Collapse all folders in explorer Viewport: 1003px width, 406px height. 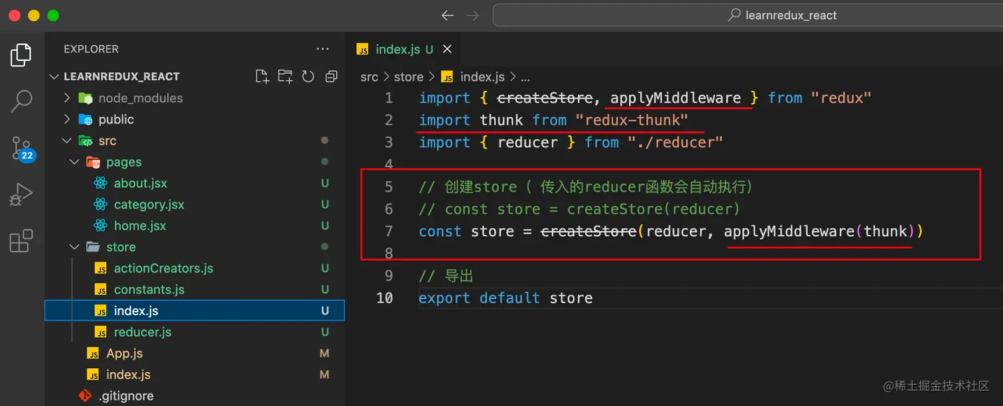[x=331, y=76]
